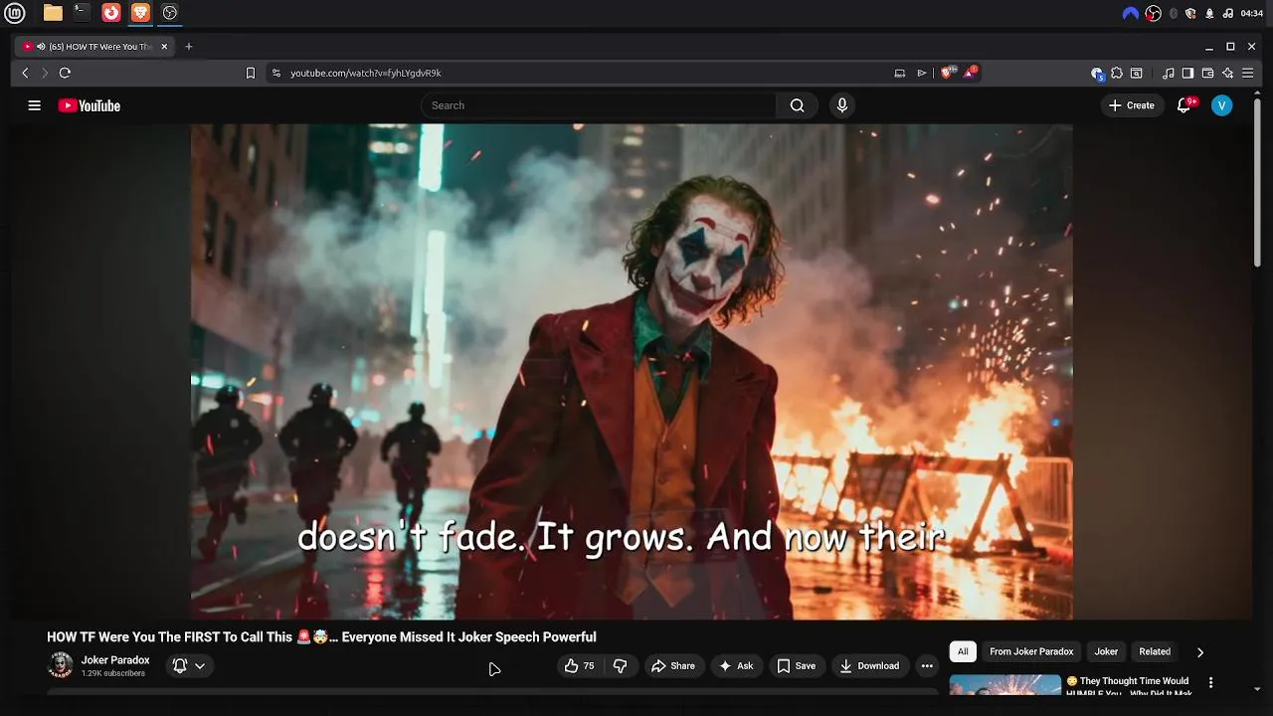Bookmark this page

(251, 73)
